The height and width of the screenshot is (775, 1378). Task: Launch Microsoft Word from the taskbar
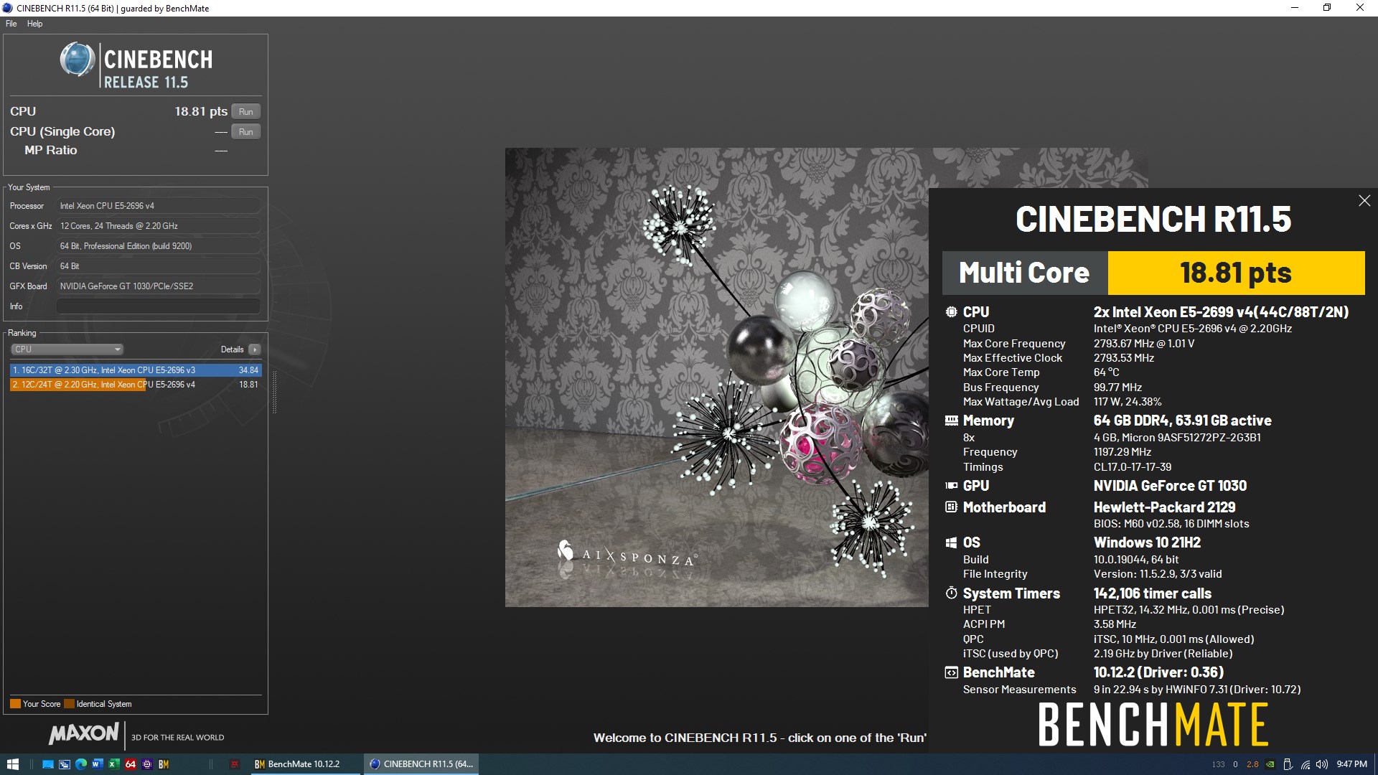[98, 764]
